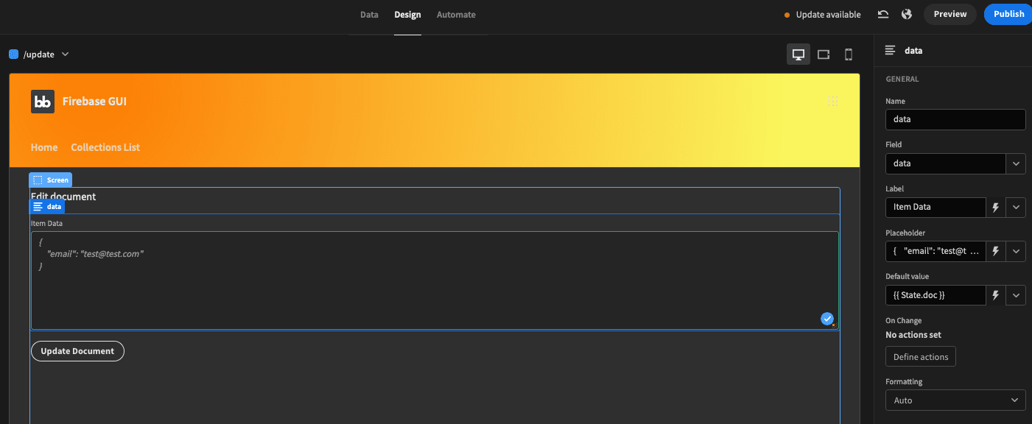Click the blue screen icon beside /update
Screen dimensions: 1032x424
[x=13, y=54]
